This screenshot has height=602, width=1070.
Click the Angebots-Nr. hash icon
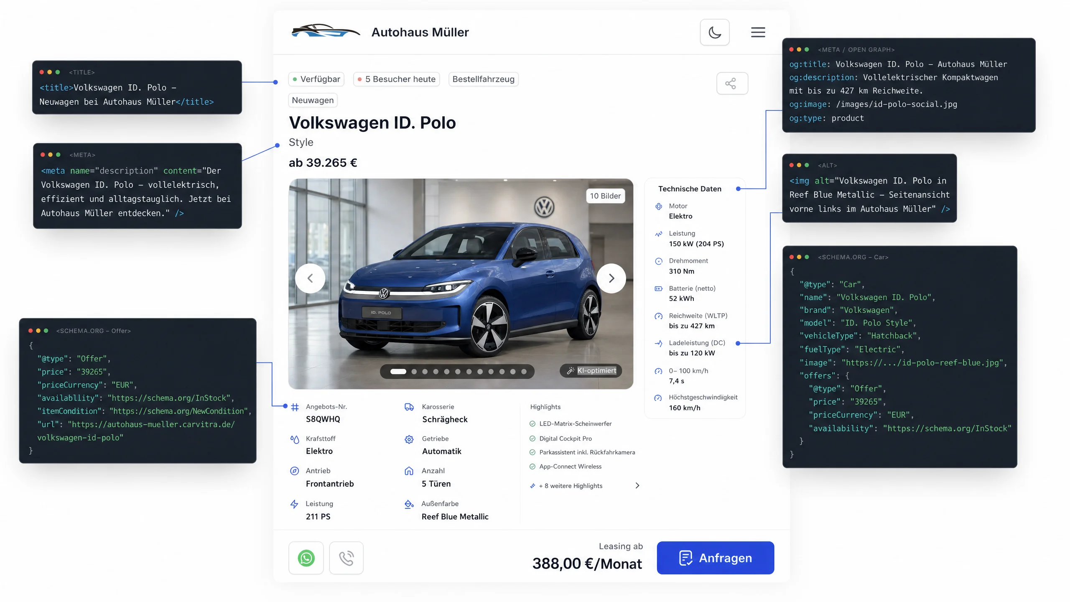pyautogui.click(x=295, y=407)
